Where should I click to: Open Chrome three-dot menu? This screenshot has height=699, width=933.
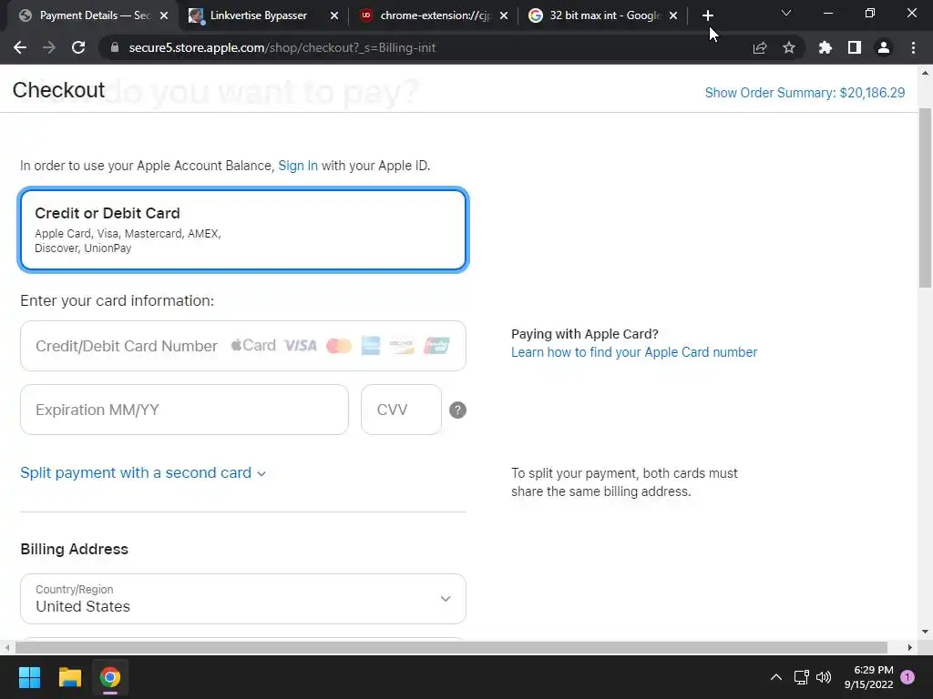[913, 47]
